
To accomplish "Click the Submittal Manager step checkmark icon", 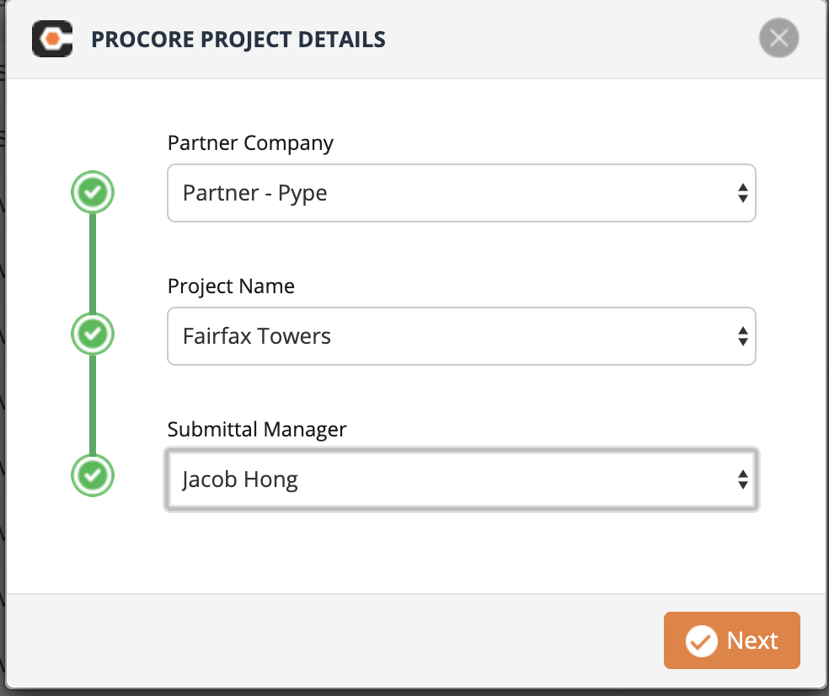I will coord(93,476).
